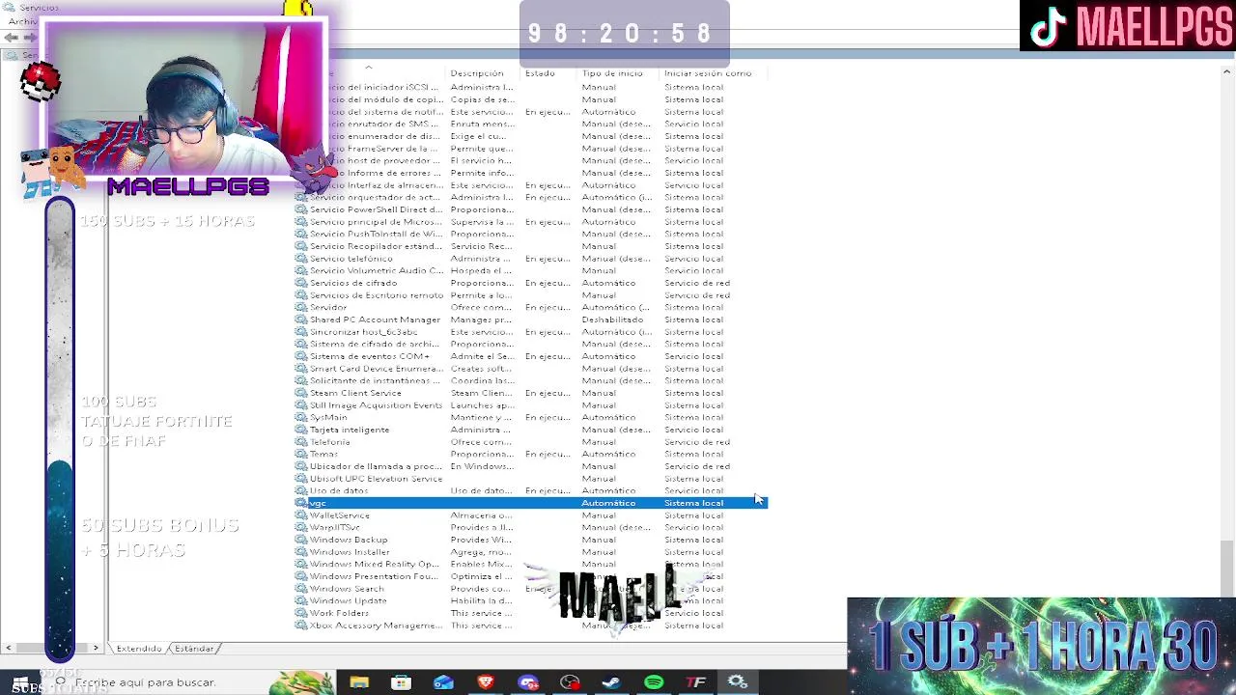Sort by Iniciar sesión como column header
Screen dimensions: 1236x695
[713, 73]
